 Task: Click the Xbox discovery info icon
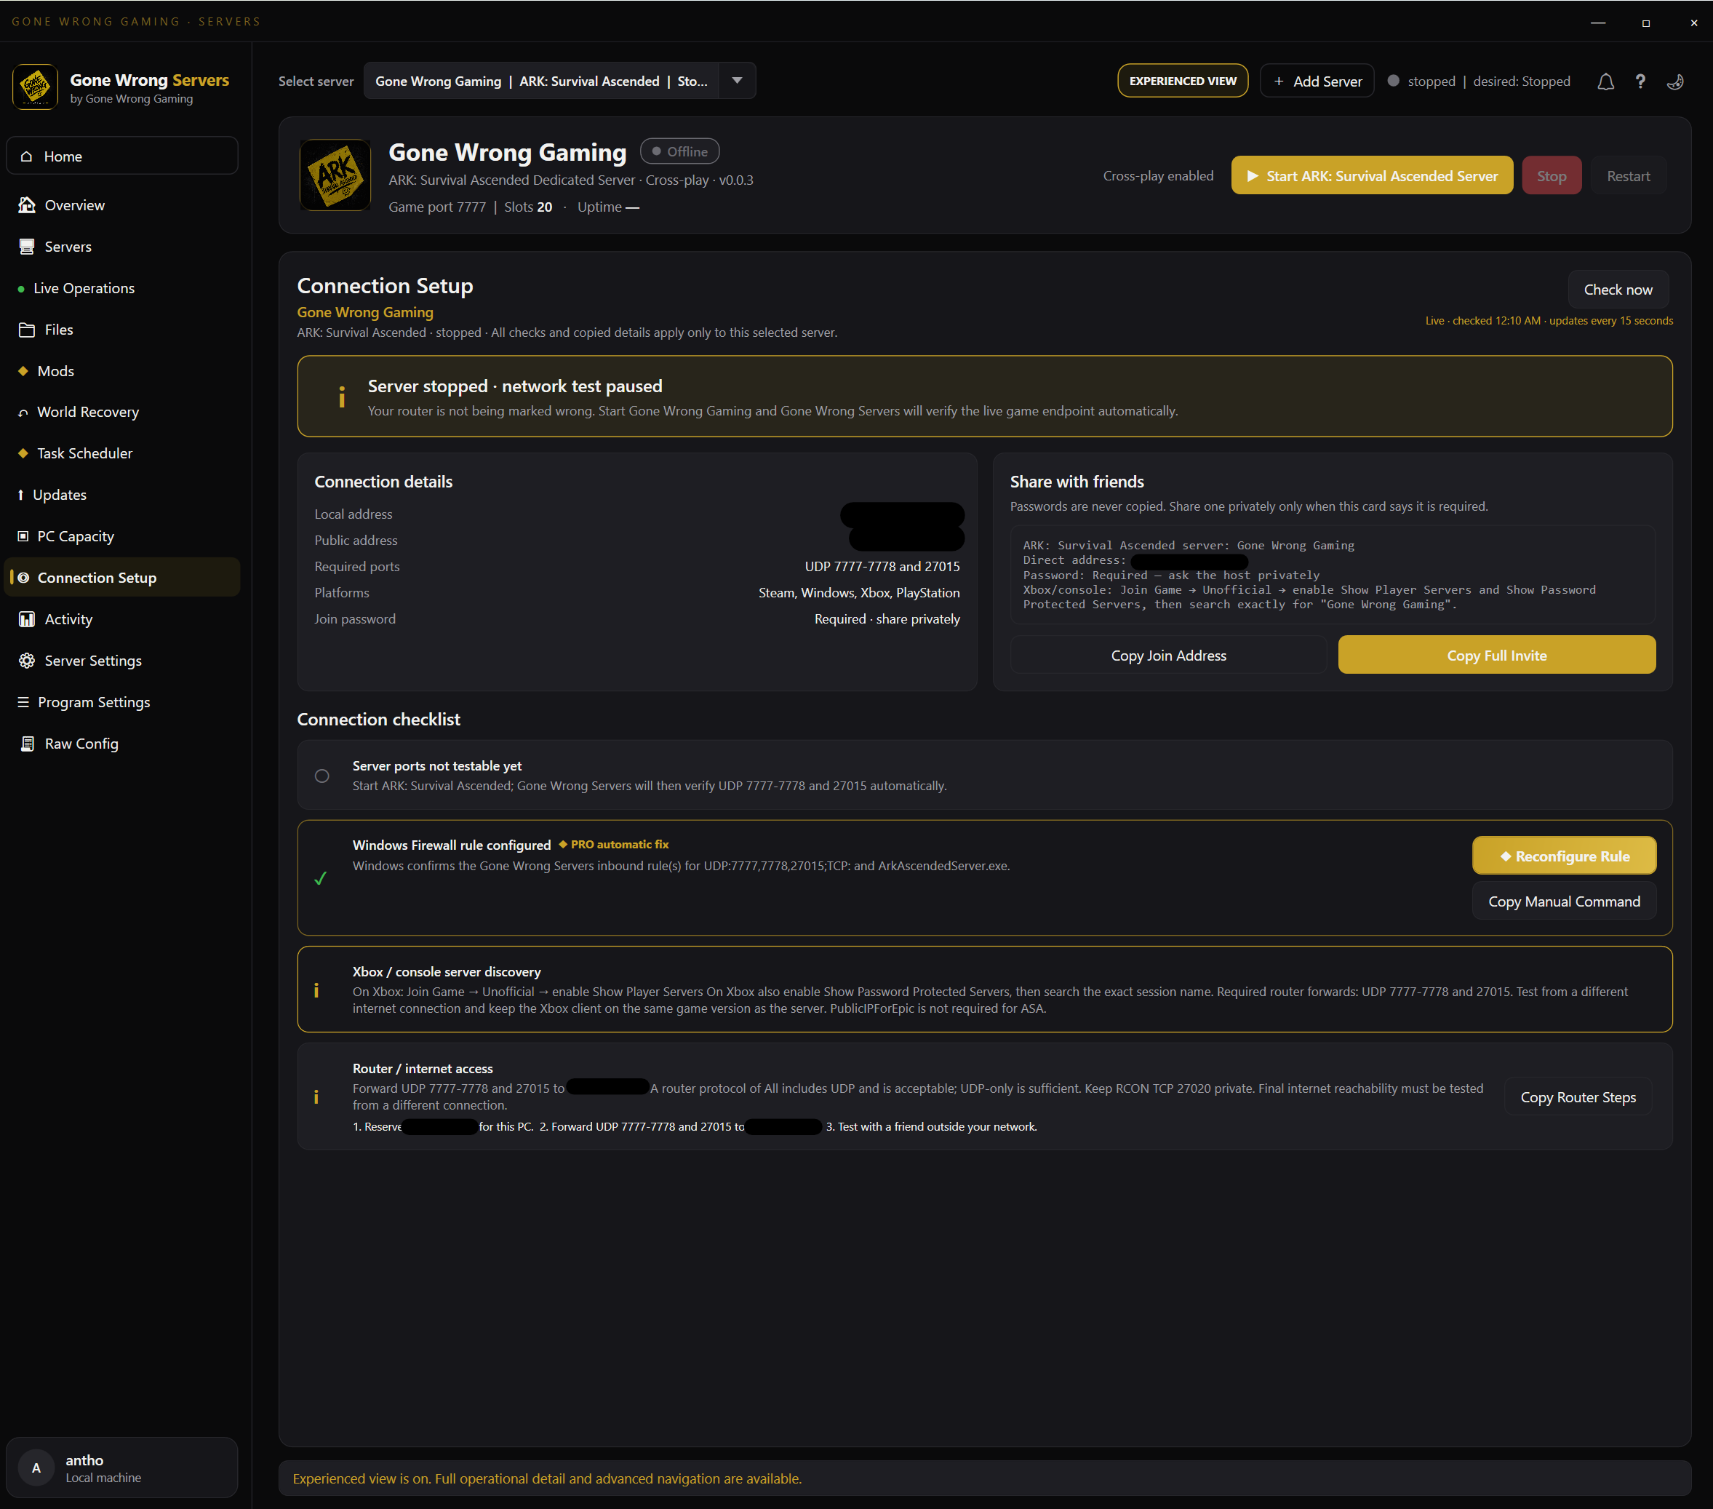point(316,990)
